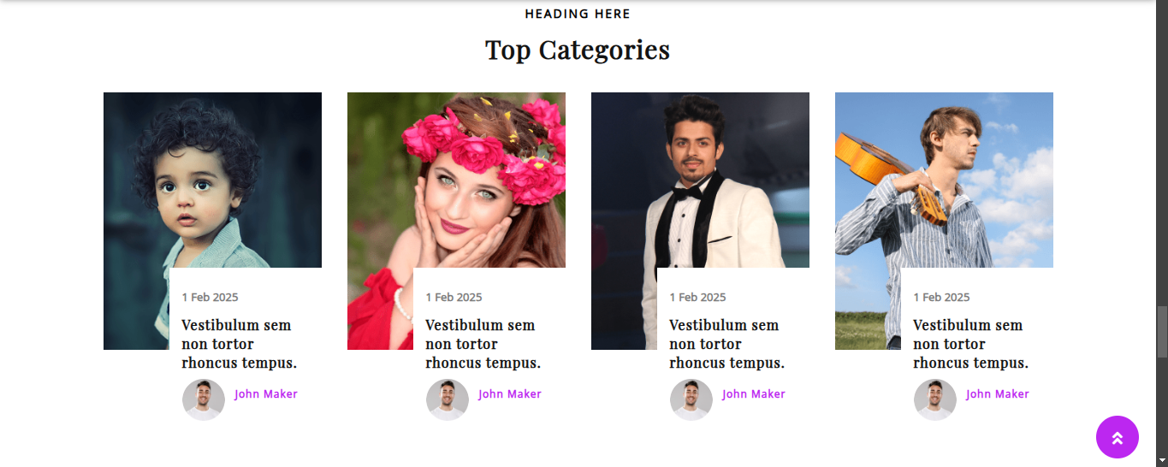Click John Maker avatar under the flower crown card
1168x467 pixels.
[x=448, y=399]
